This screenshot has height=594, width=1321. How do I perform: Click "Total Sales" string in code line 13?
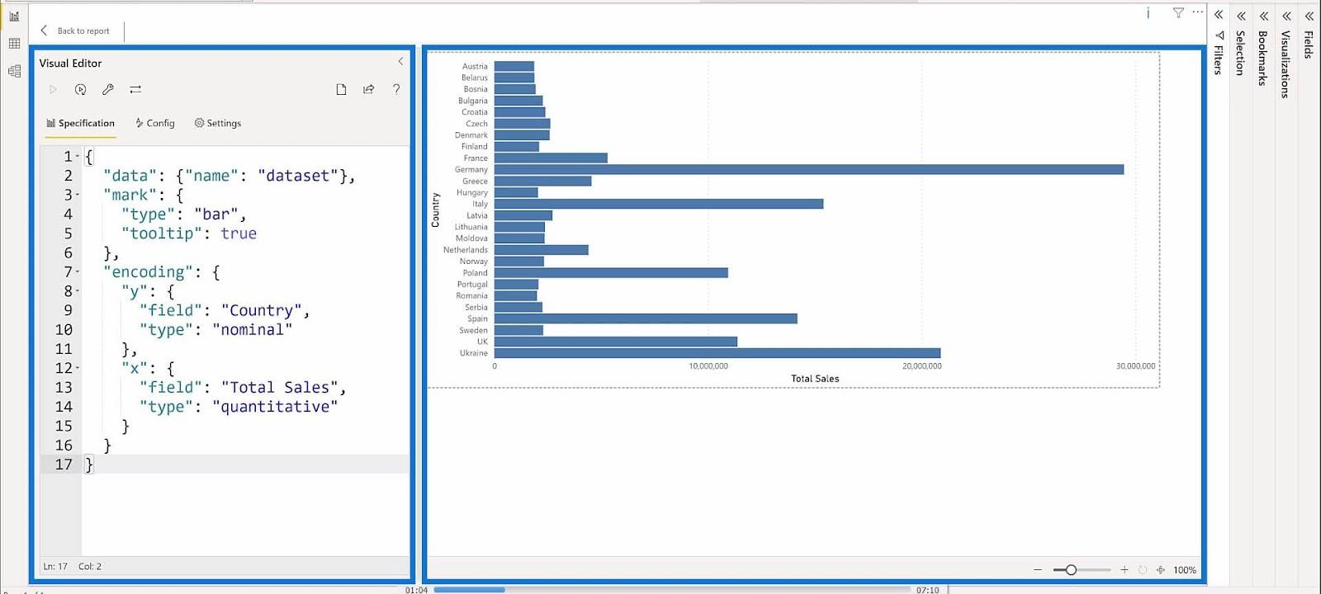(x=279, y=388)
